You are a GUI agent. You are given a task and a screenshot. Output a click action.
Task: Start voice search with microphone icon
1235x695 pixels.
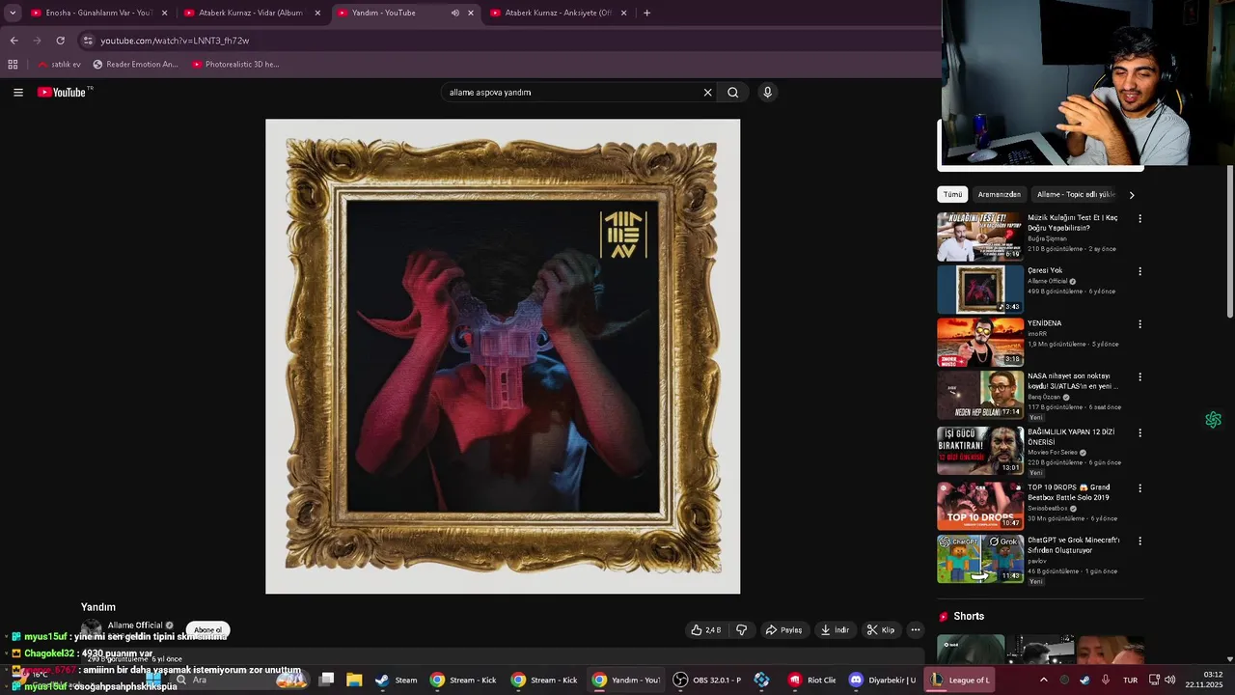coord(767,93)
